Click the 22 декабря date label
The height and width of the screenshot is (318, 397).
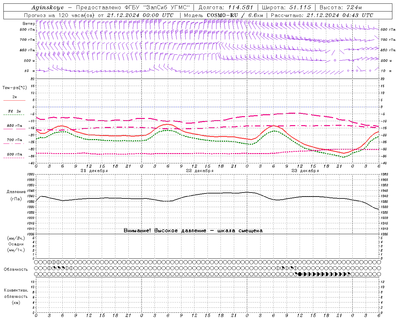point(200,171)
